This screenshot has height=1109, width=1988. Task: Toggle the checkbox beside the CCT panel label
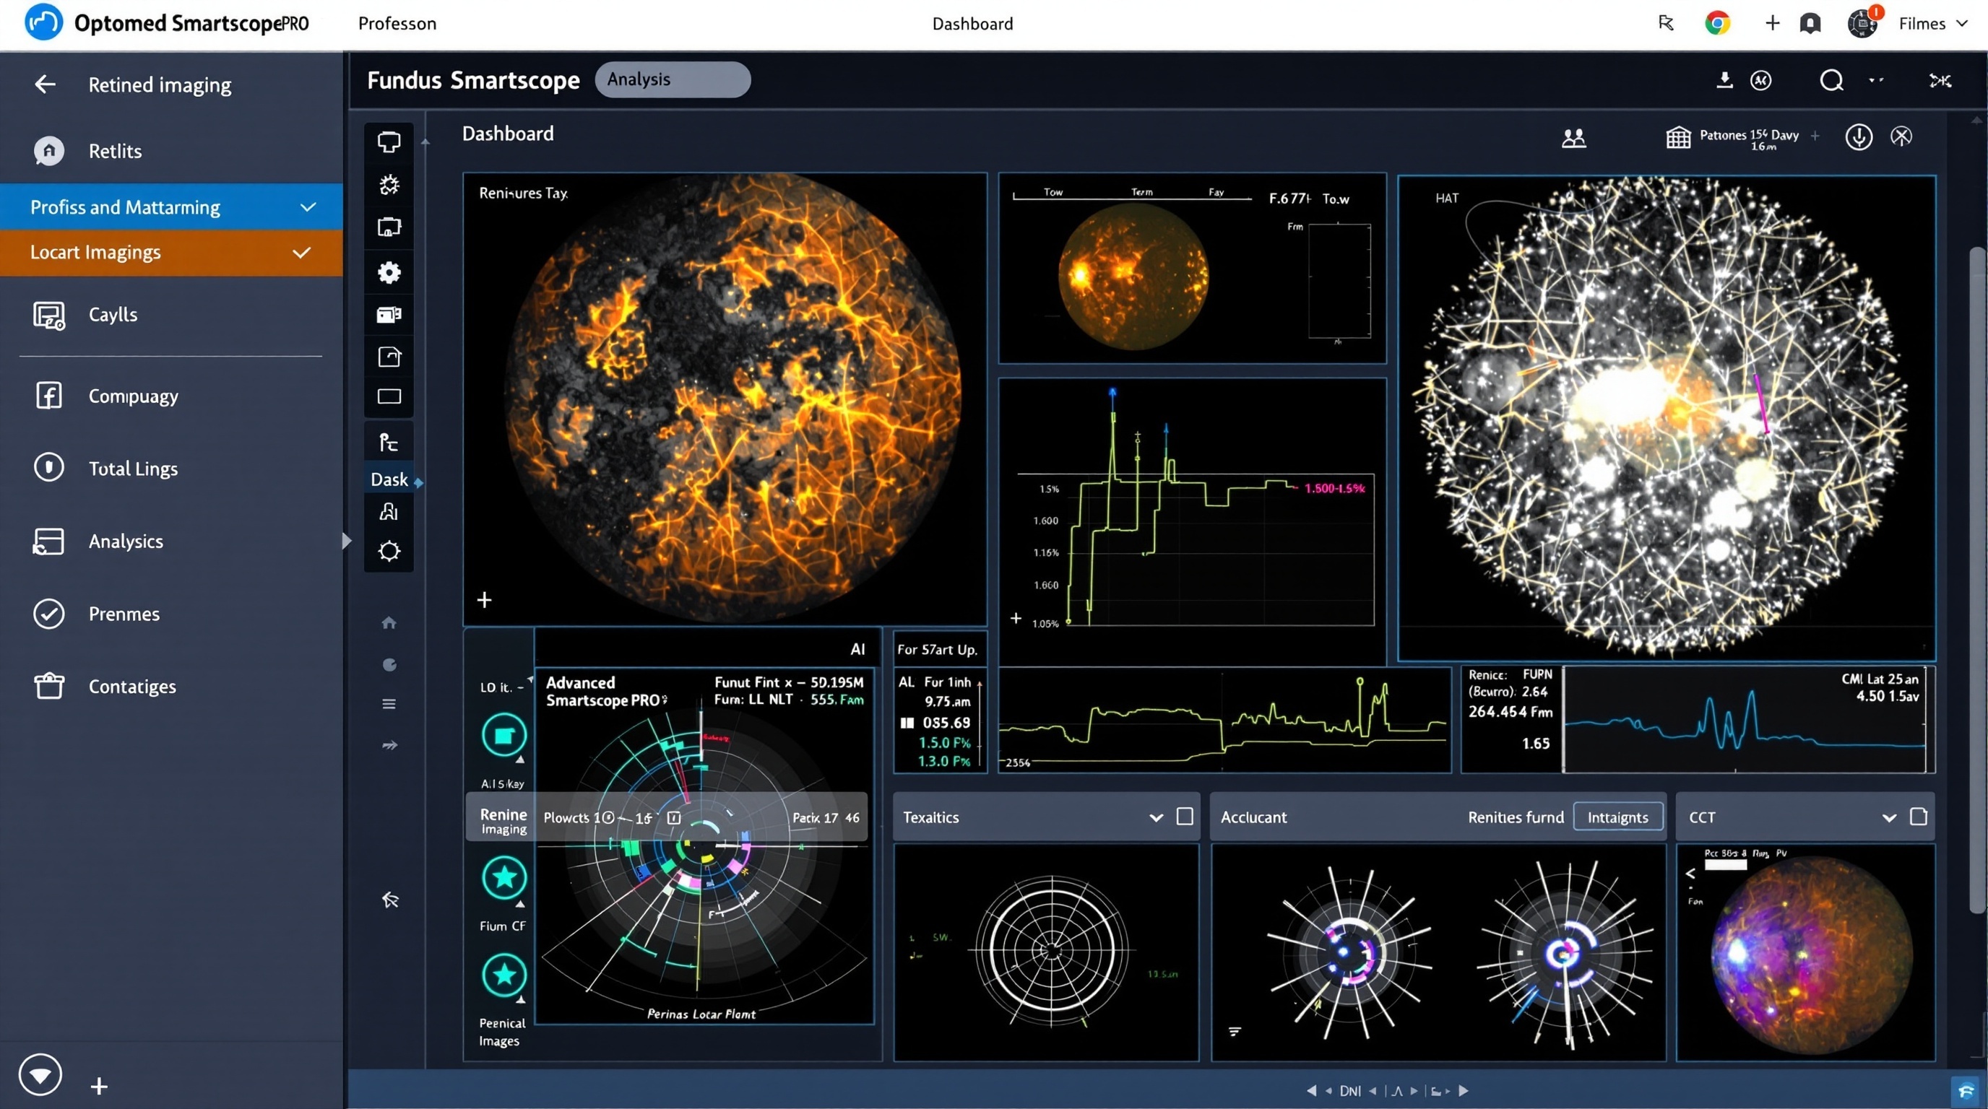[1921, 817]
